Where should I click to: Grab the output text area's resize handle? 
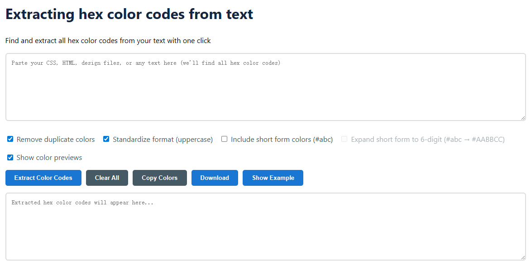coord(523,257)
